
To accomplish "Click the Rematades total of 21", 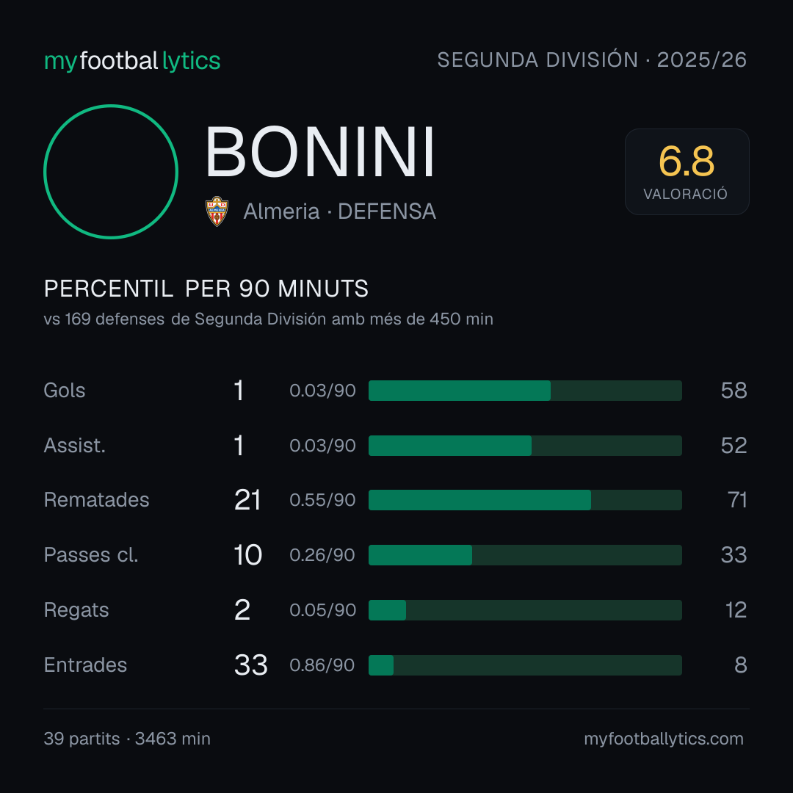I will click(247, 500).
